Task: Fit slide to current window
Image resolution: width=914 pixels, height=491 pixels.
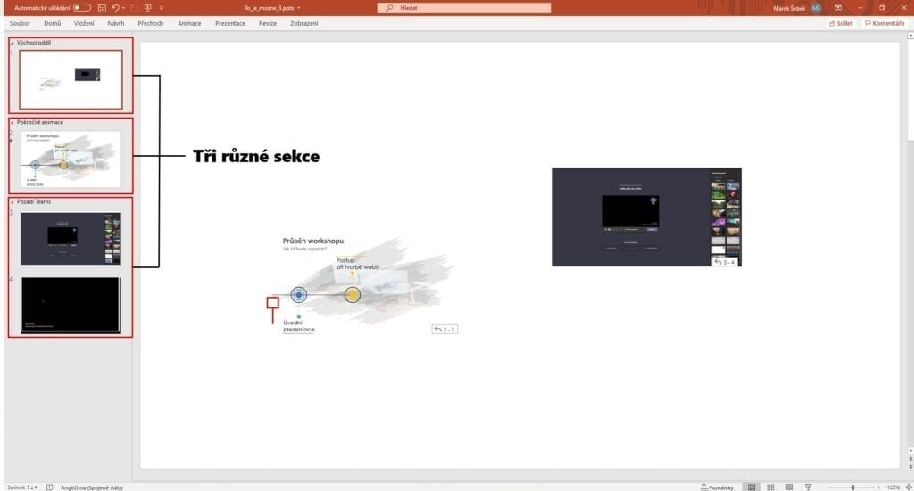Action: pyautogui.click(x=906, y=487)
